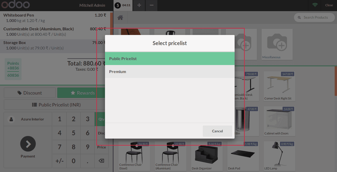Go to the home category icon
Screen dimensions: 337x172
point(120,18)
